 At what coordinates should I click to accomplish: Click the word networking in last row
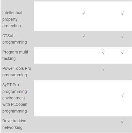point(12,127)
